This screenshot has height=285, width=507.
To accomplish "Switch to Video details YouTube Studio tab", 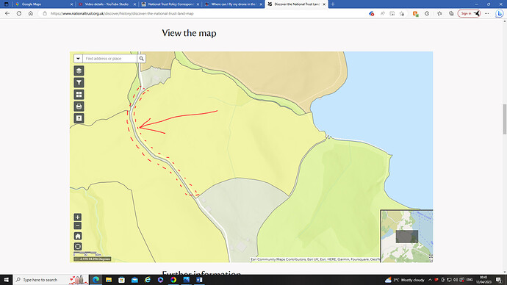I will [x=107, y=4].
